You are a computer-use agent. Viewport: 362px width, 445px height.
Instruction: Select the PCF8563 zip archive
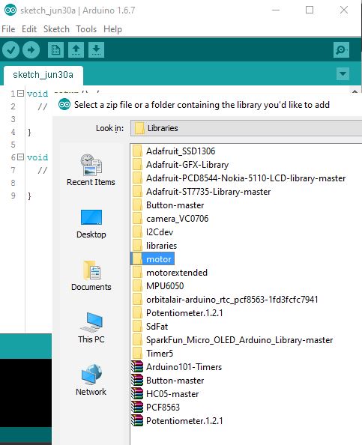(x=156, y=408)
